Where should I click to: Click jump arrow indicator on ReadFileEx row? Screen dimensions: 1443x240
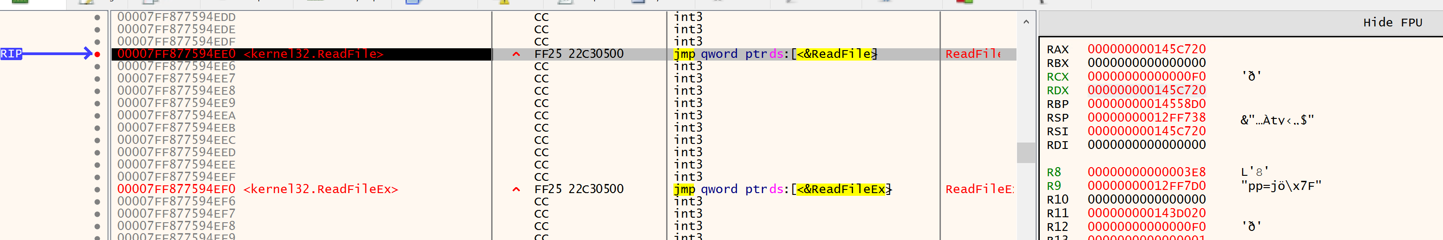click(x=516, y=189)
